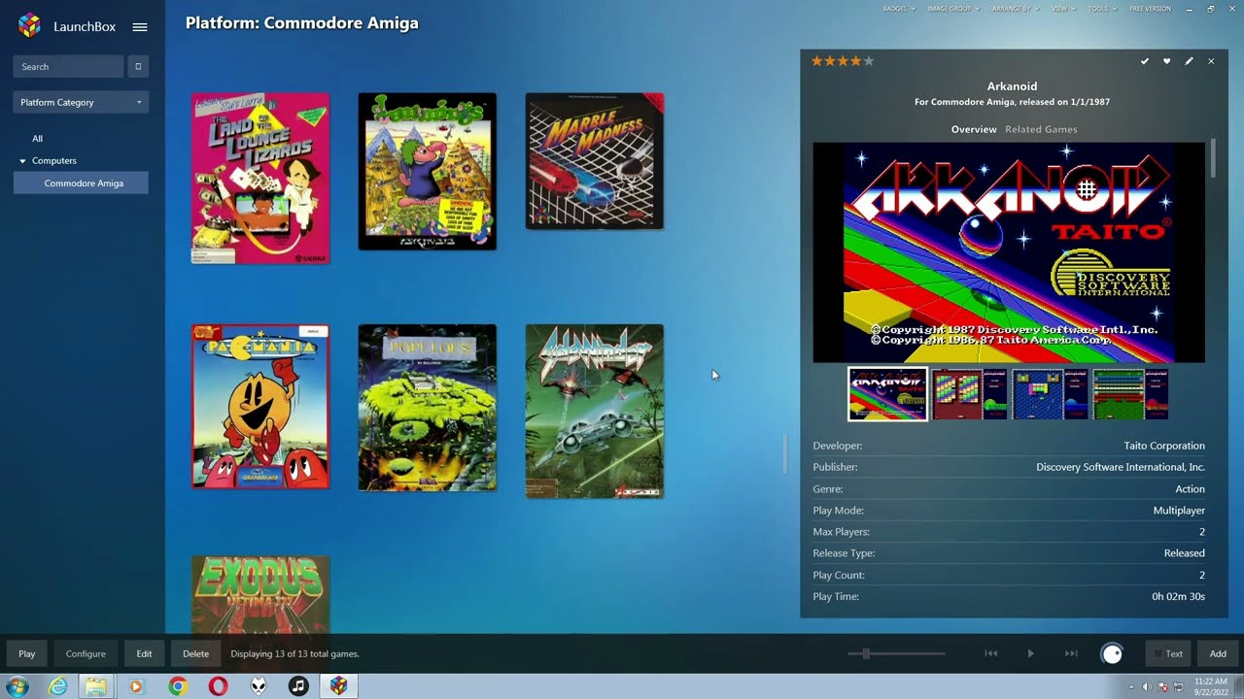Click the network icon in system tray

coord(1179,686)
